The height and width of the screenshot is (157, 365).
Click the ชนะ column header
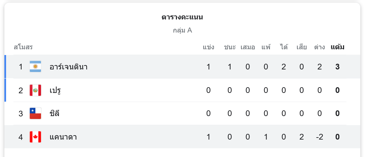(230, 47)
